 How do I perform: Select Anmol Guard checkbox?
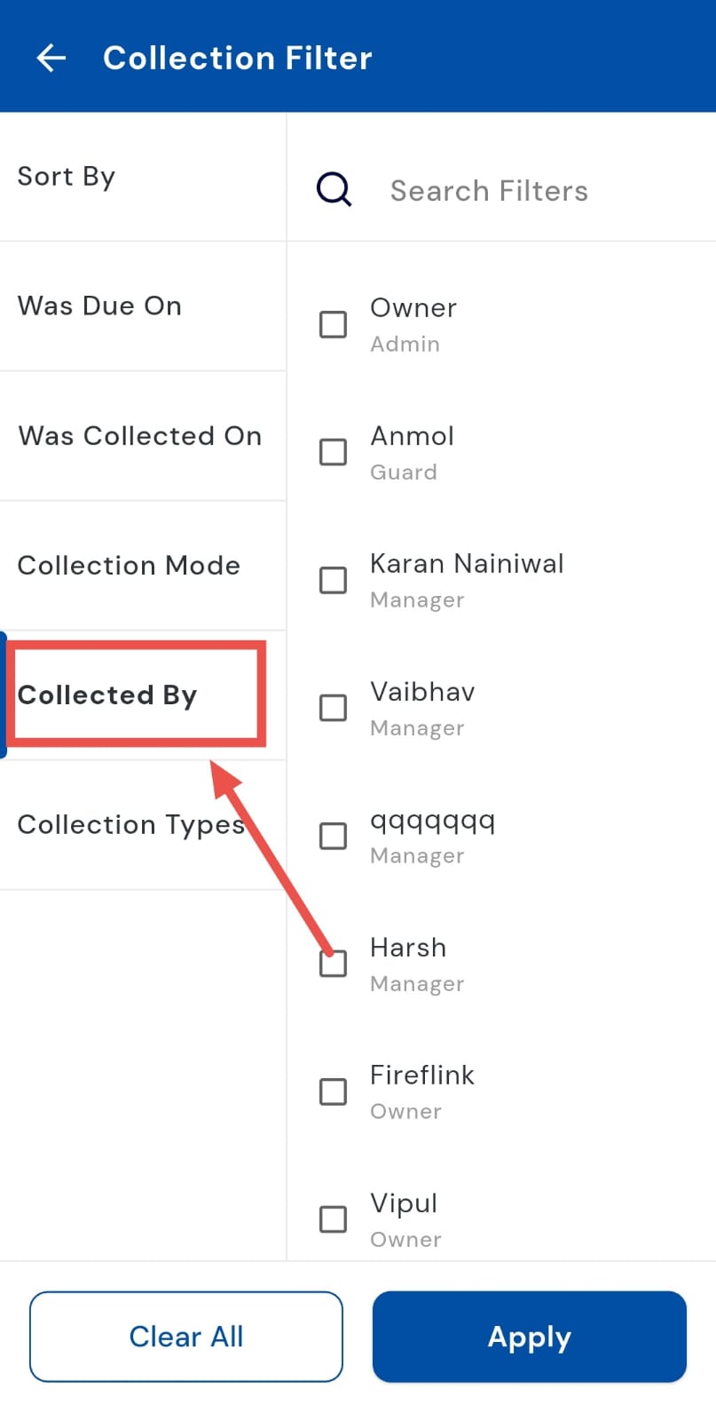point(333,452)
